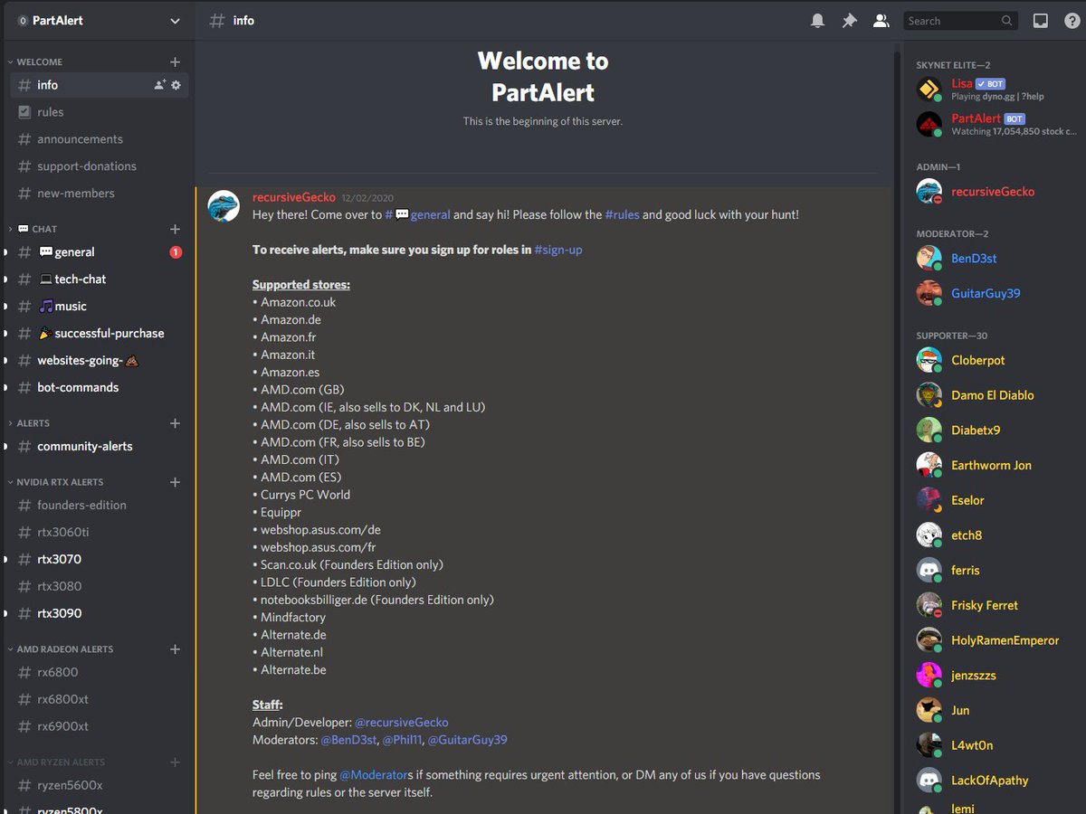Click search magnifier icon
1086x814 pixels.
pos(1006,21)
